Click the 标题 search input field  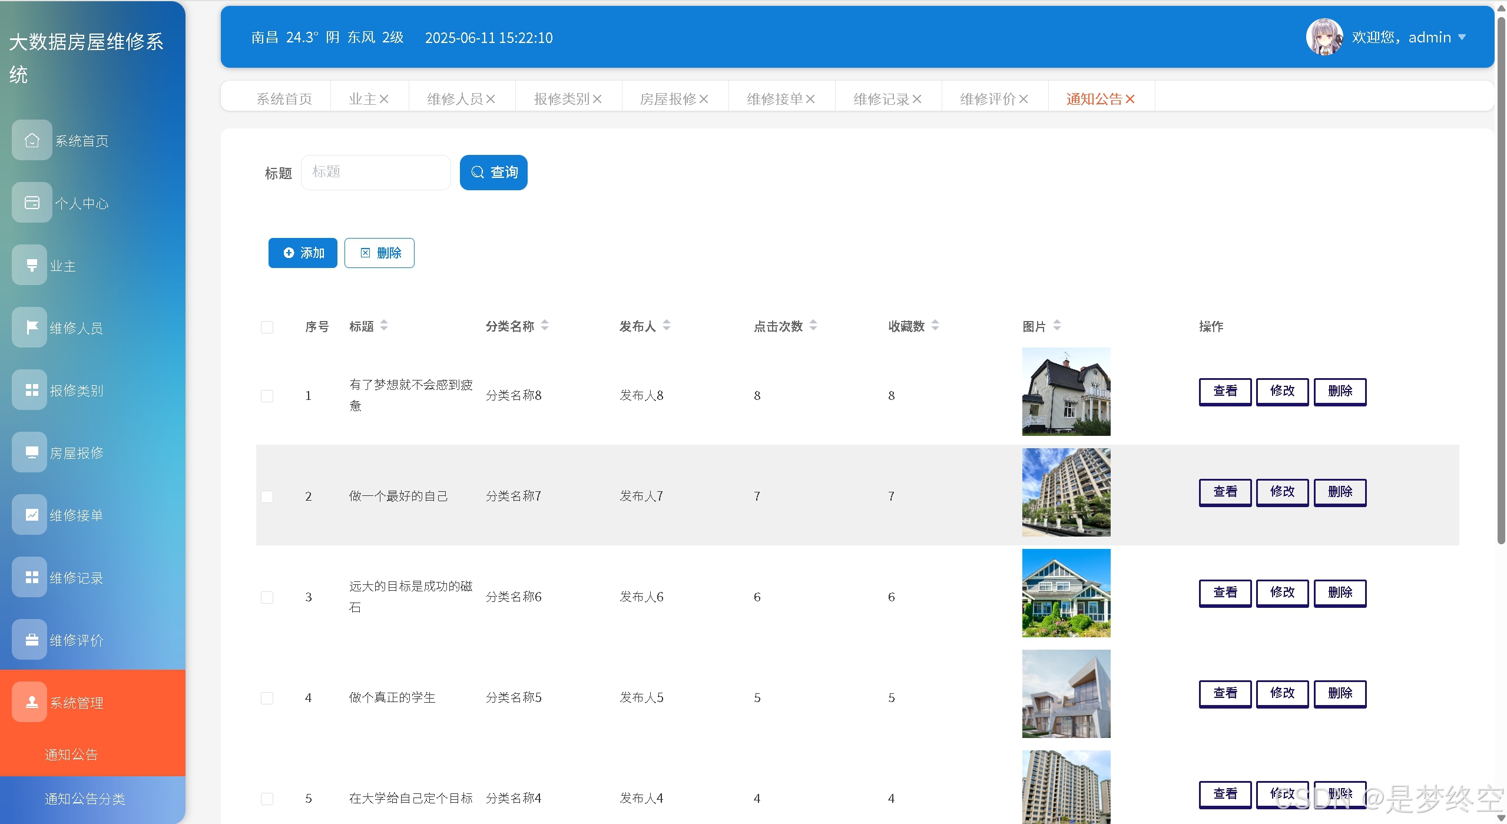coord(376,172)
